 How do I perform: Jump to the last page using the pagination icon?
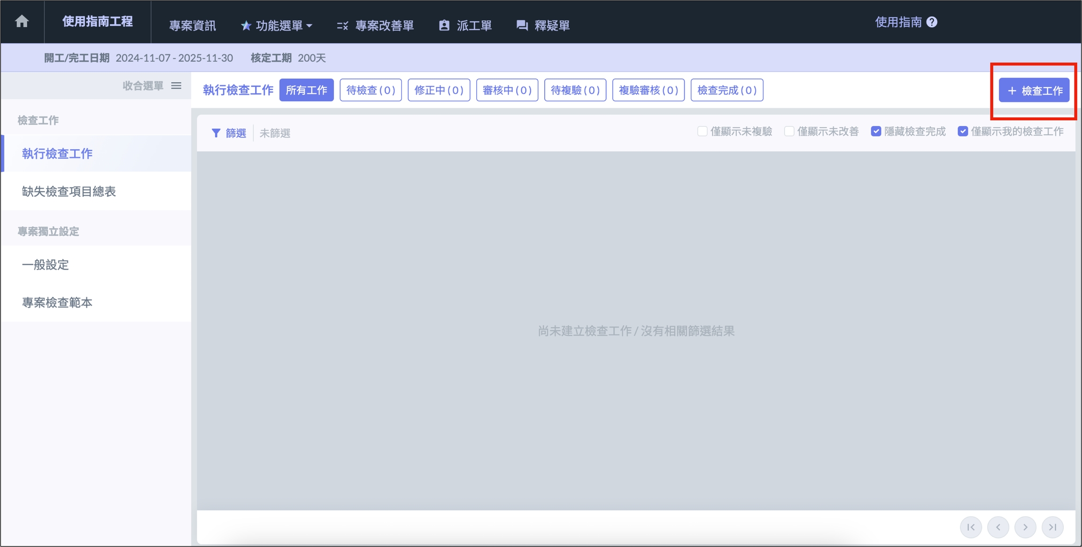pos(1052,527)
